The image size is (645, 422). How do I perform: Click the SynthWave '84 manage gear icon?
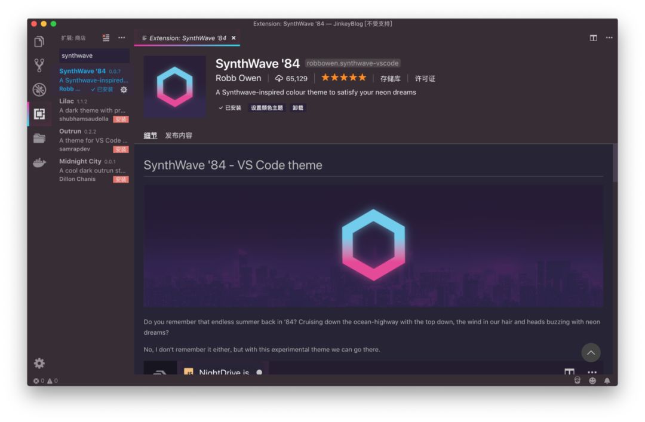point(124,90)
